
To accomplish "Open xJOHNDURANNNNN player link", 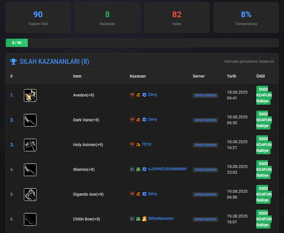I will pyautogui.click(x=167, y=169).
